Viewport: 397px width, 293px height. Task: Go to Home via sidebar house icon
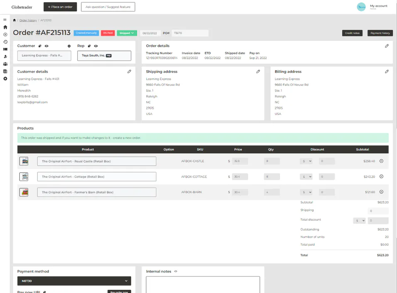tap(5, 27)
